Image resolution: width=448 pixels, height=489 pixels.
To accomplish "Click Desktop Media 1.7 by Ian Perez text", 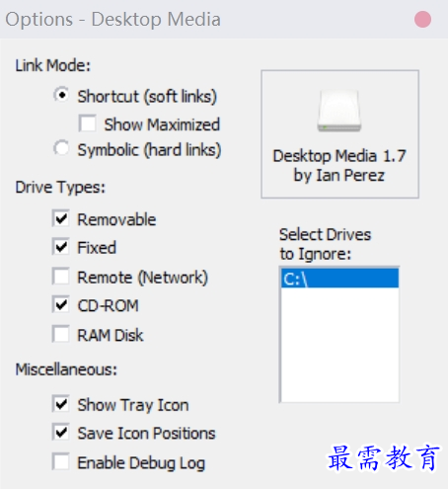I will pyautogui.click(x=339, y=166).
